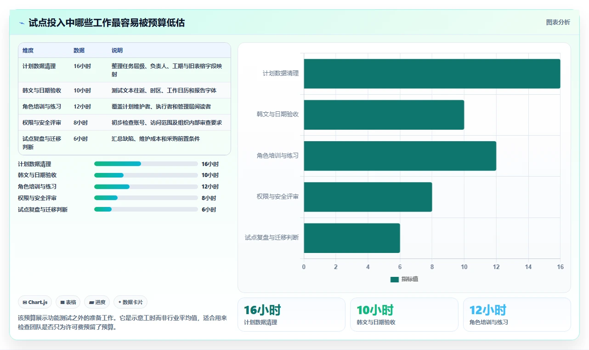Click the lightning icon beside the page title
The height and width of the screenshot is (350, 589).
point(22,23)
